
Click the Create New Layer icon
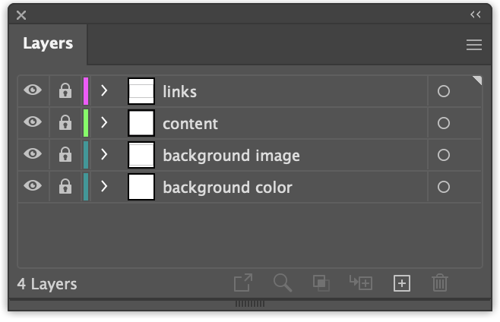tap(401, 283)
